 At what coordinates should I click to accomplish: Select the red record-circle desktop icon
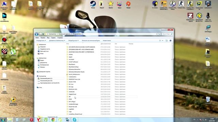[x=4, y=41]
